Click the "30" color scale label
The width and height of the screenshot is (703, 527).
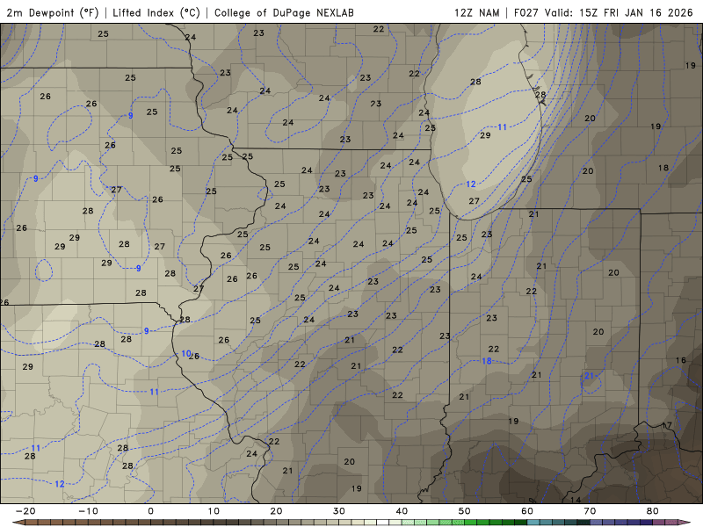point(339,511)
